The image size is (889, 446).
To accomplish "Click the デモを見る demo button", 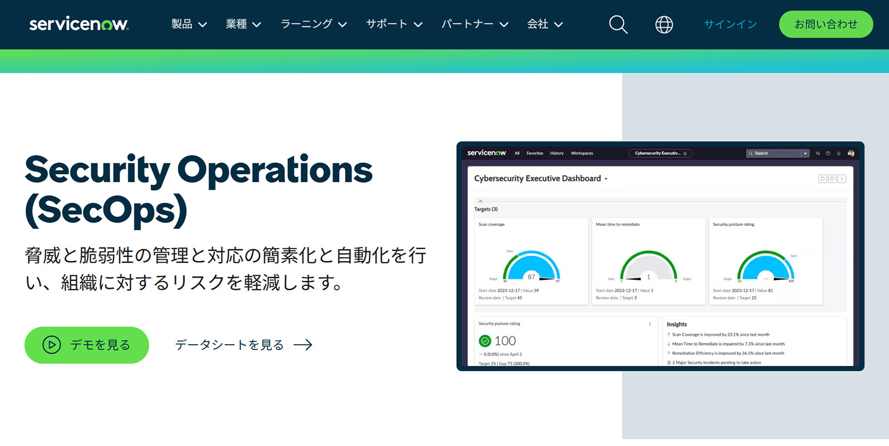I will [x=87, y=345].
